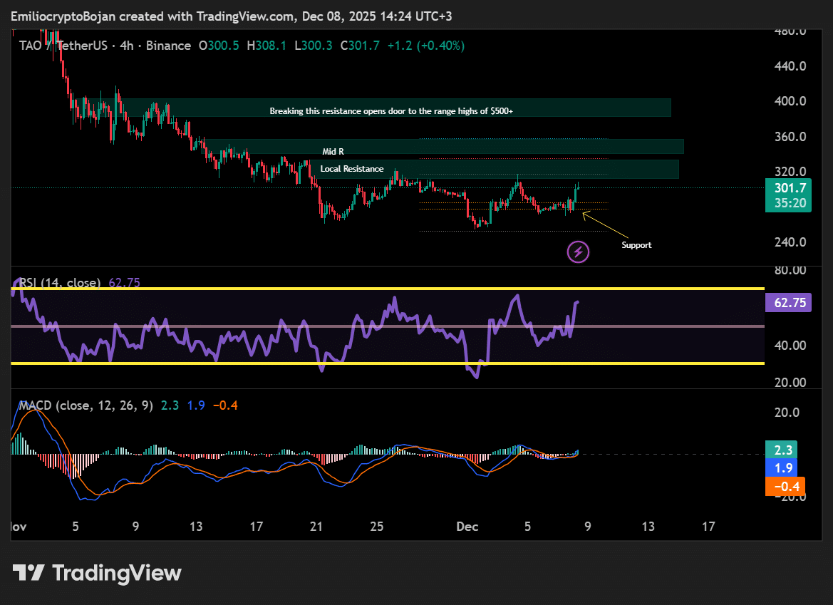Click the orange signal value -0.4
This screenshot has width=833, height=605.
[785, 487]
